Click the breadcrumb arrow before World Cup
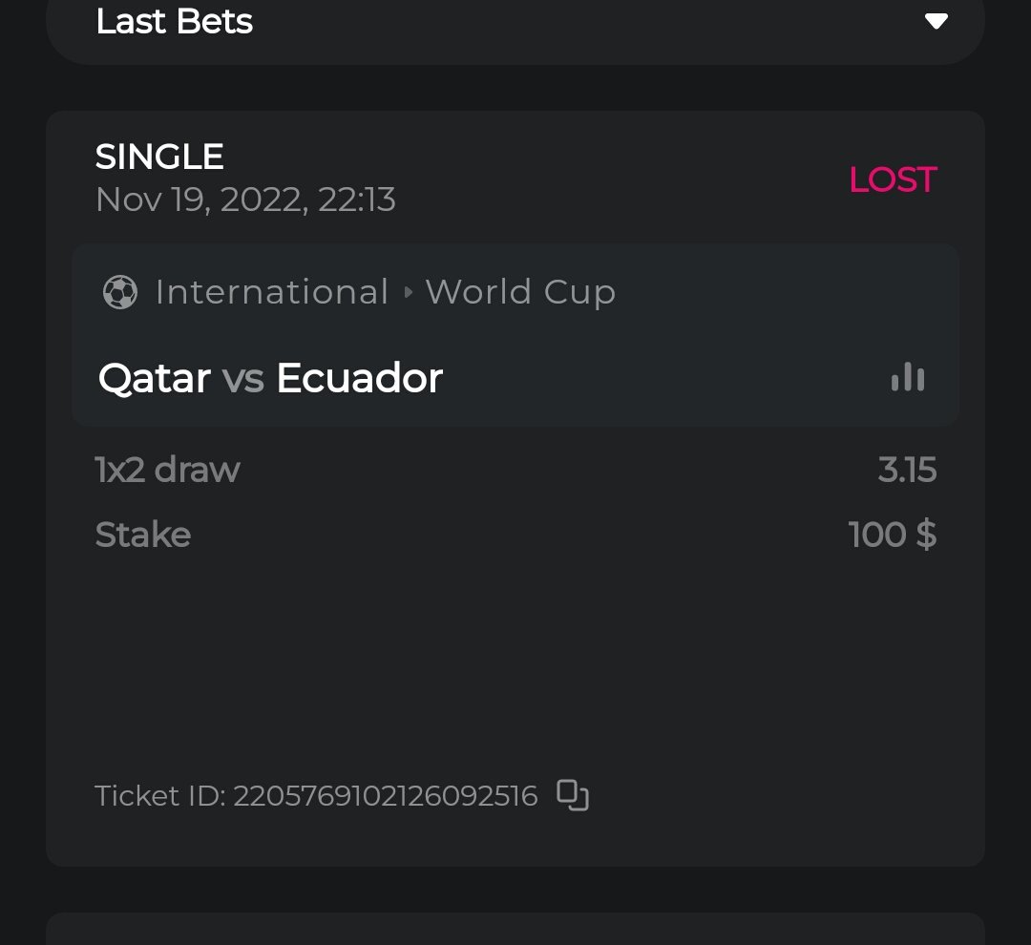Image resolution: width=1031 pixels, height=945 pixels. (409, 292)
